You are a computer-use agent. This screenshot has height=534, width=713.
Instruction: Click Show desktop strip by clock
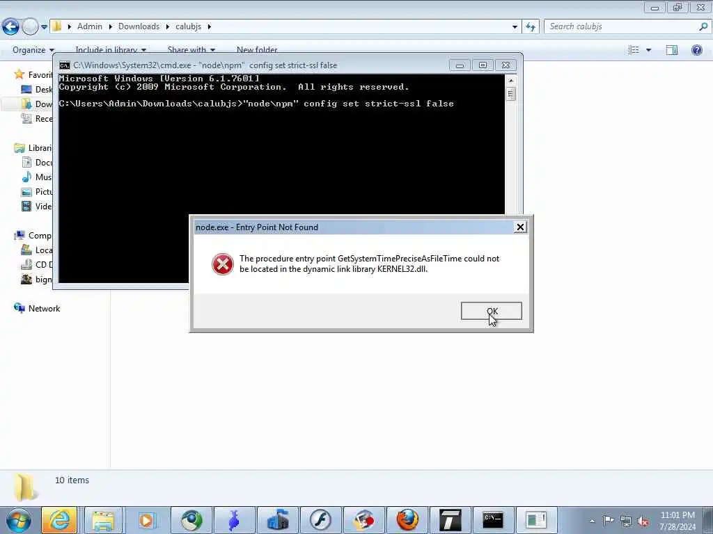tap(708, 520)
